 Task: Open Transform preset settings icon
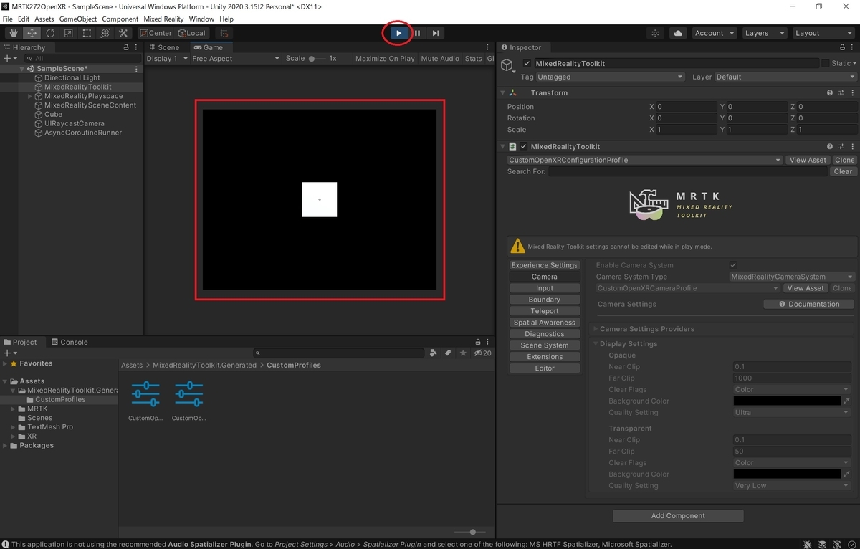(841, 93)
